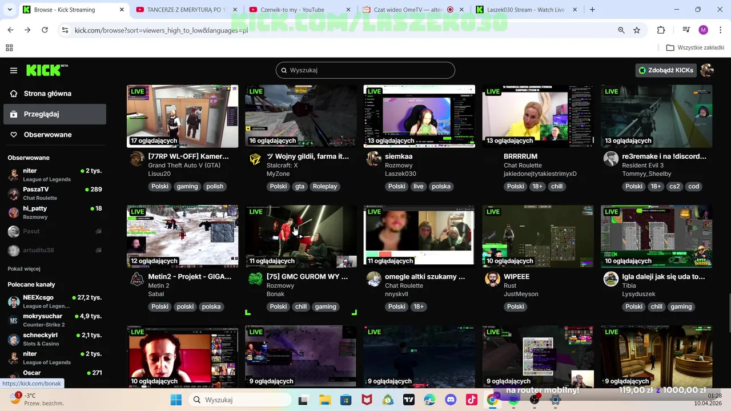
Task: Reload the current page
Action: click(45, 30)
